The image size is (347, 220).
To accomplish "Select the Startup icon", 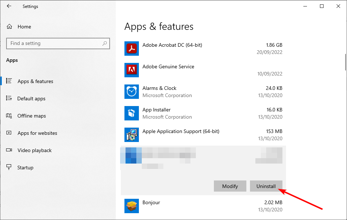I will (x=9, y=167).
